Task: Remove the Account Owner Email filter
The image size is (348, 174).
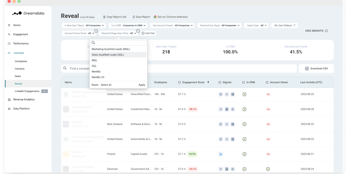Action: point(96,31)
